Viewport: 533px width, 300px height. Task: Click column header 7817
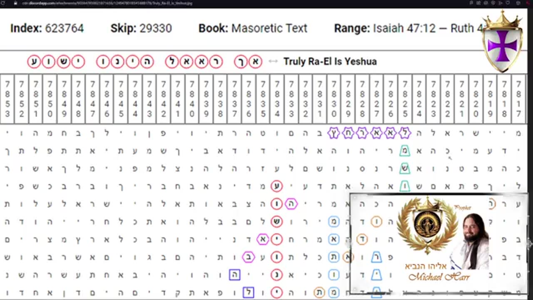click(518, 99)
